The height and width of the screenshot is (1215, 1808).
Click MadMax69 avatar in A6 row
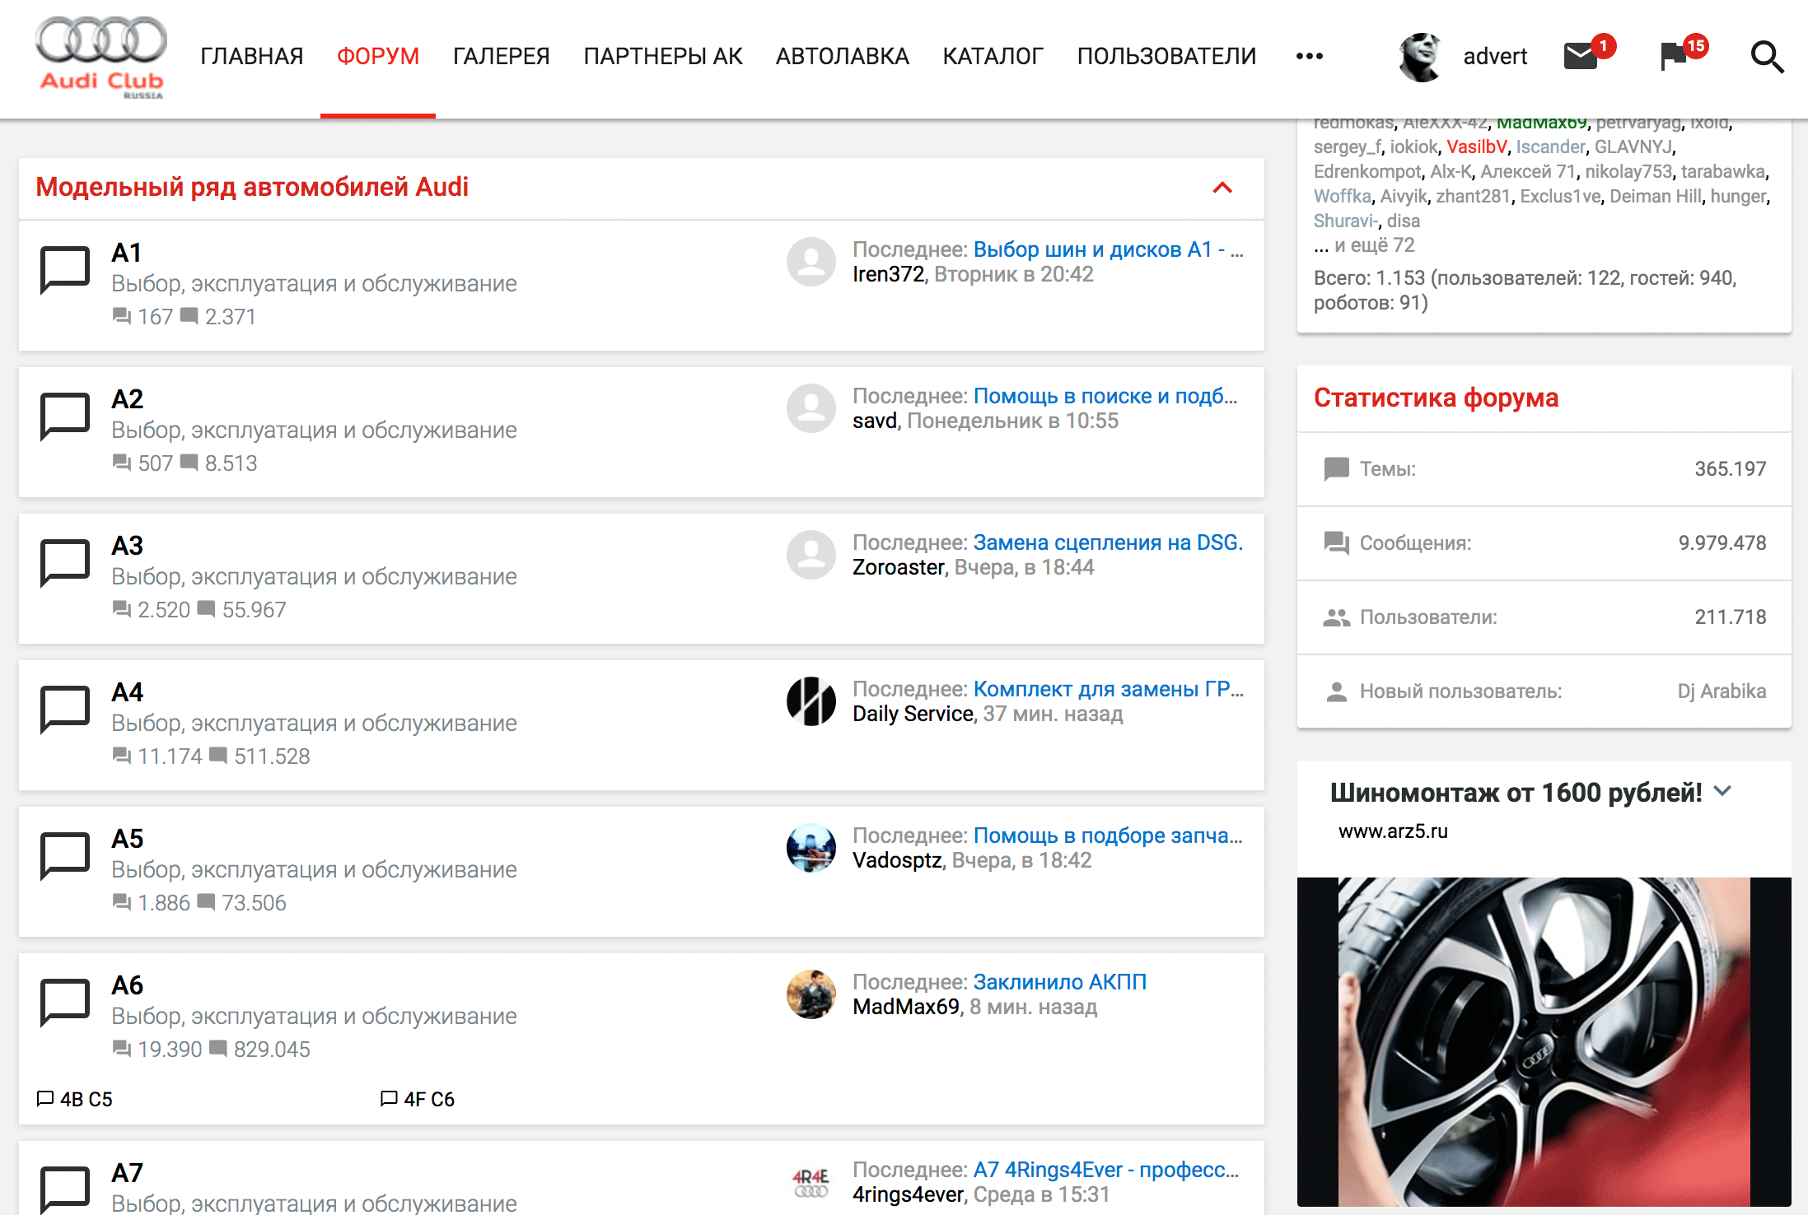pyautogui.click(x=811, y=994)
